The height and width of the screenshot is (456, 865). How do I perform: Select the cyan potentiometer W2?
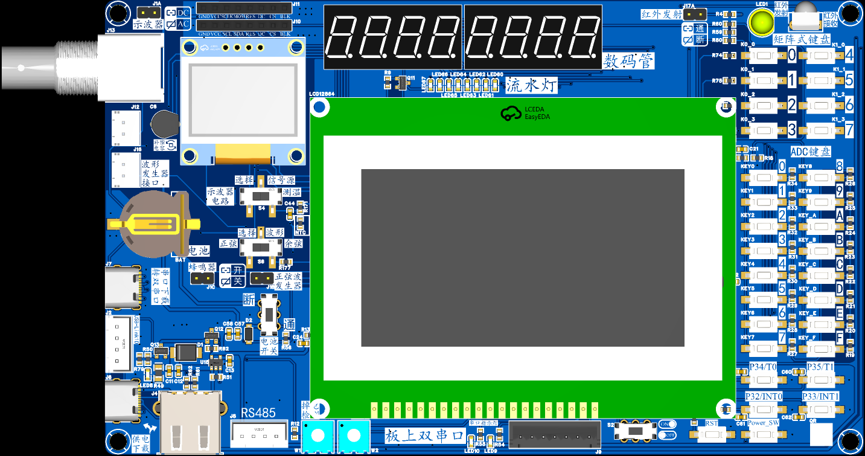click(x=354, y=435)
